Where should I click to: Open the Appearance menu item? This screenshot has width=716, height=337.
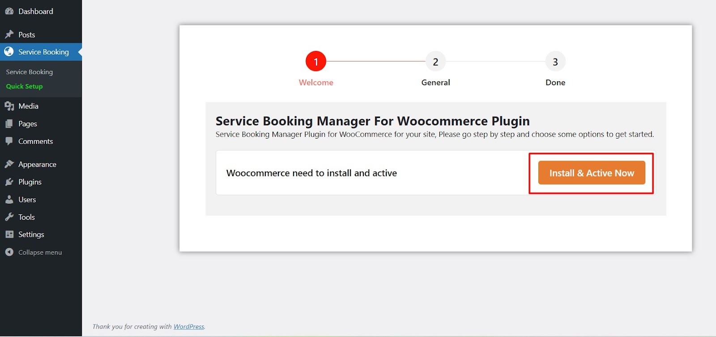click(41, 164)
